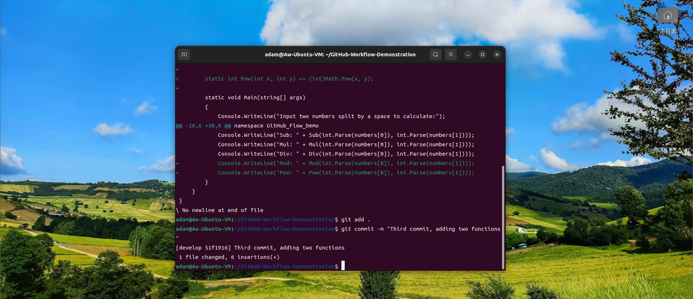Screen dimensions: 693x299
Task: Click the 'static void Main' line
Action: click(x=255, y=97)
